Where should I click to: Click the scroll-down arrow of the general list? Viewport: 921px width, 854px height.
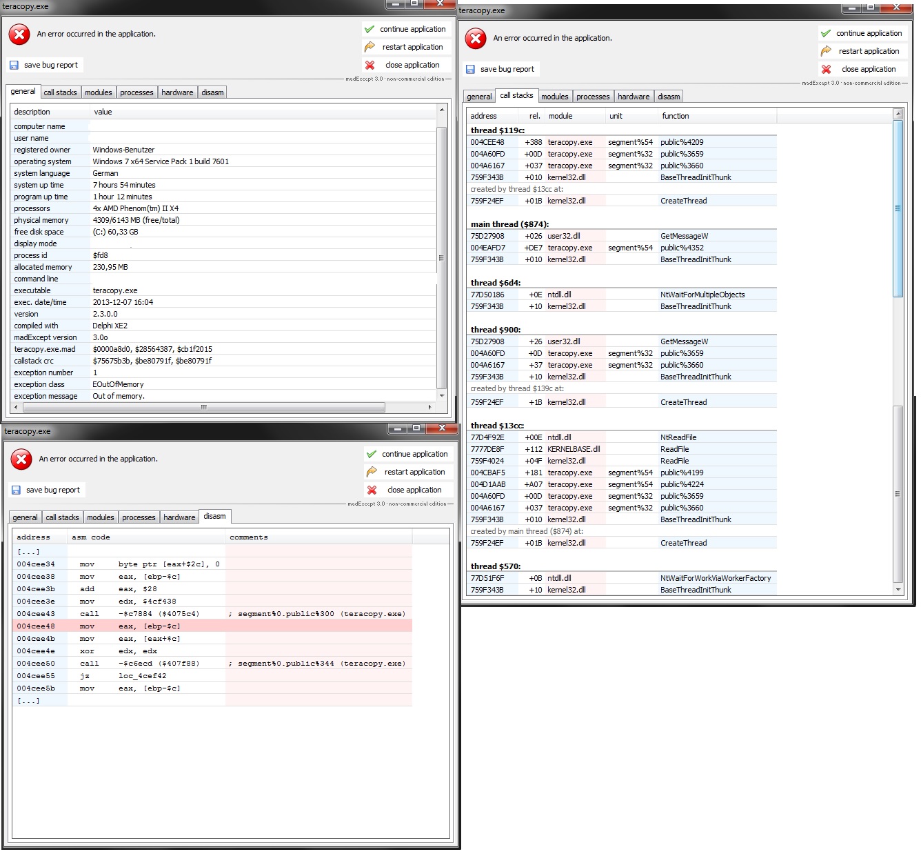[441, 396]
